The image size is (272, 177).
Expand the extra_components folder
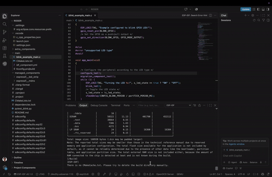coord(25,49)
